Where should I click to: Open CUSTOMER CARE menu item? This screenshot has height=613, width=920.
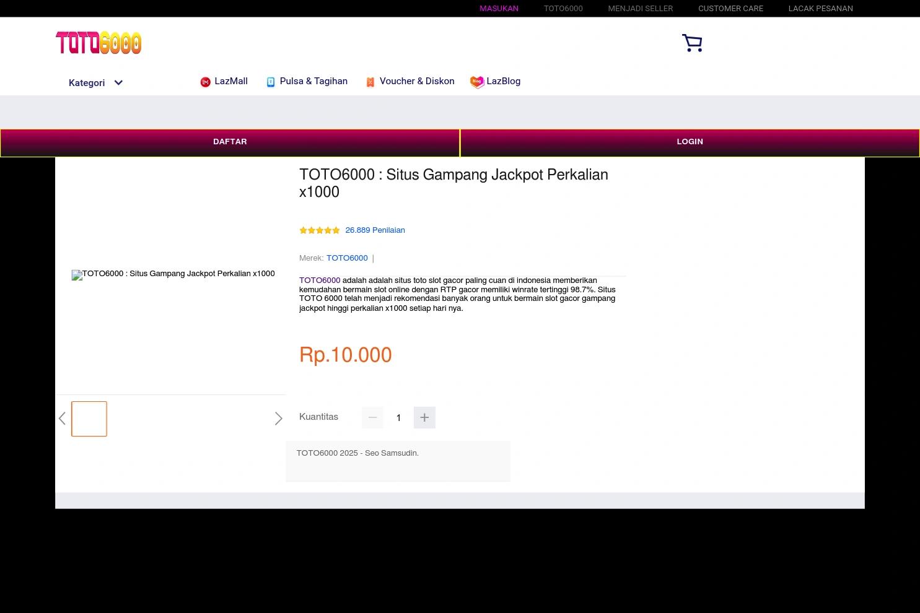click(730, 9)
